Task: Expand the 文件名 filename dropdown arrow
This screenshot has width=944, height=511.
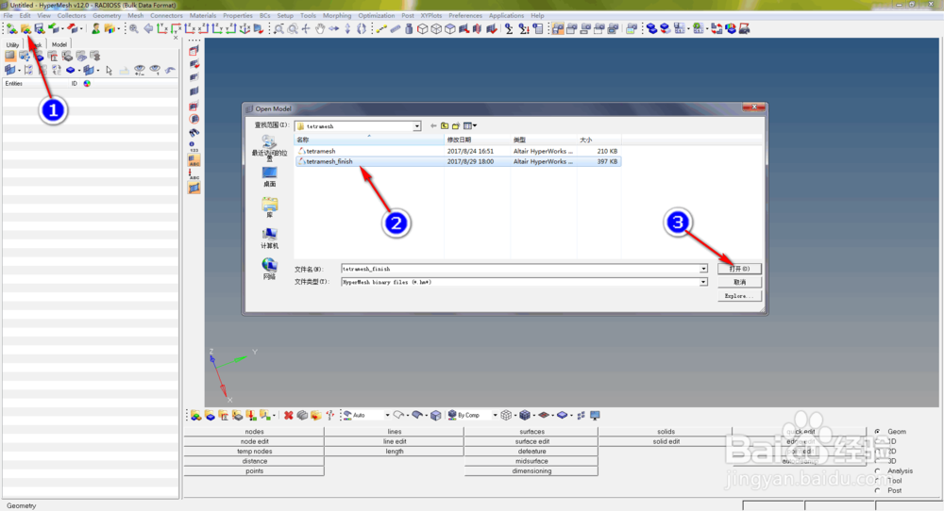Action: coord(703,269)
